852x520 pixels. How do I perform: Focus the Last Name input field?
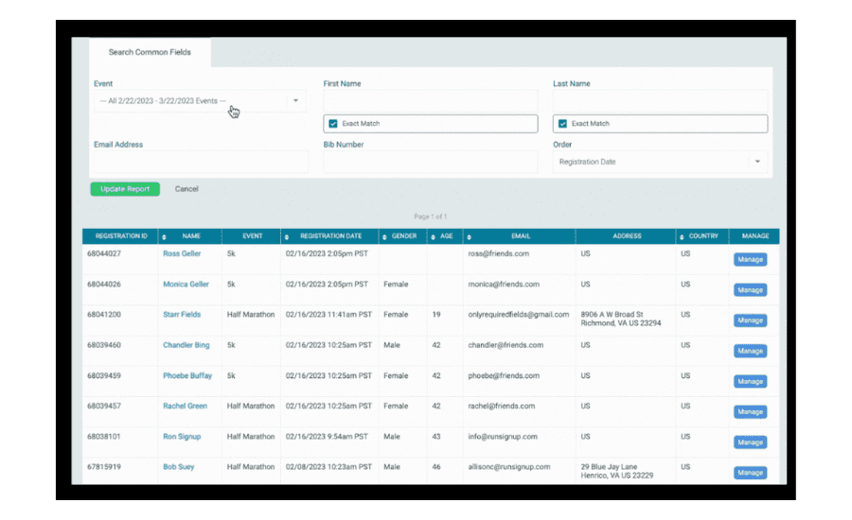660,101
